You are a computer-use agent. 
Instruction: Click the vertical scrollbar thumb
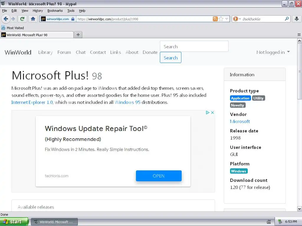(299, 71)
